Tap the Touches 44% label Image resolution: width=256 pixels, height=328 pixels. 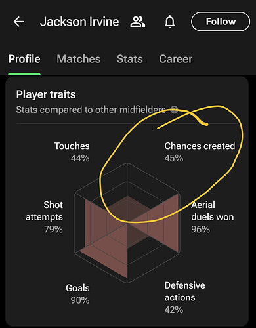(x=72, y=152)
